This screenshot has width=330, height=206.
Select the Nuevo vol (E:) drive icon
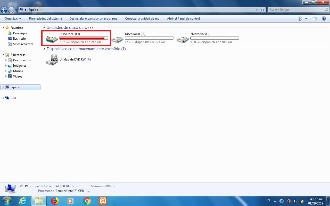[x=183, y=39]
